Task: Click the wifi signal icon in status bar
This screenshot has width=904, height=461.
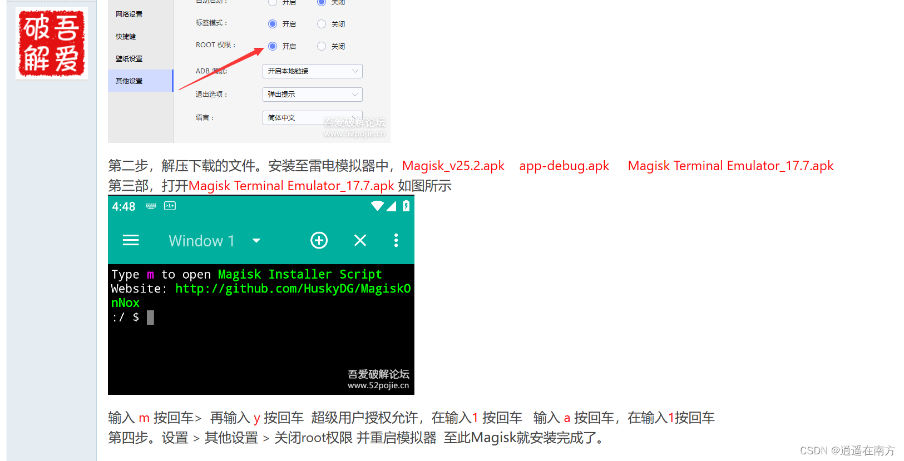Action: click(377, 206)
